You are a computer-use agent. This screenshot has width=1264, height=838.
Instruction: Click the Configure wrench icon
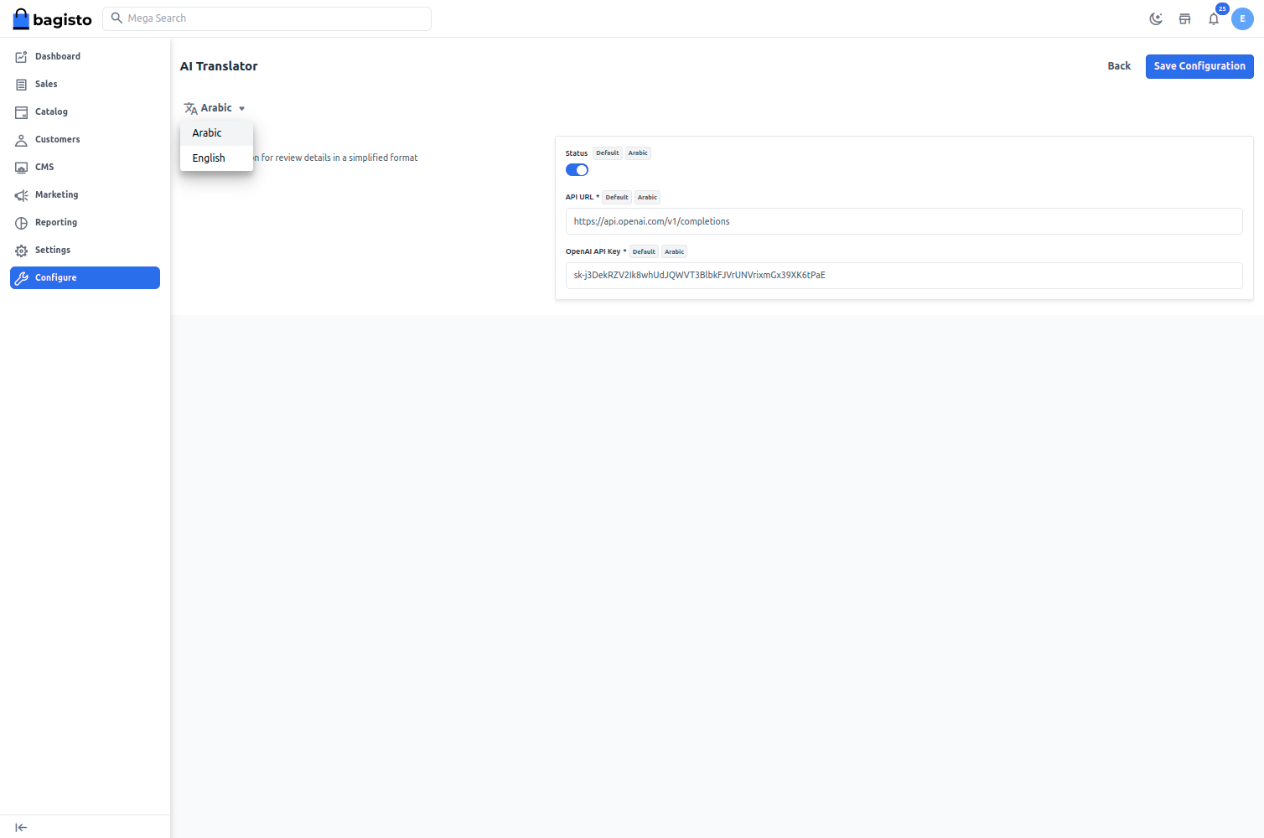pos(22,278)
